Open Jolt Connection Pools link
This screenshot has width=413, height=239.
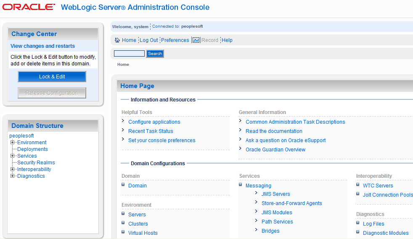coord(388,195)
